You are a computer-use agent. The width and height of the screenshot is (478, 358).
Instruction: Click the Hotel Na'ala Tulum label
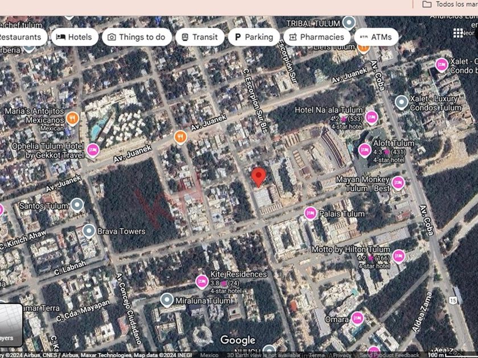pyautogui.click(x=329, y=110)
